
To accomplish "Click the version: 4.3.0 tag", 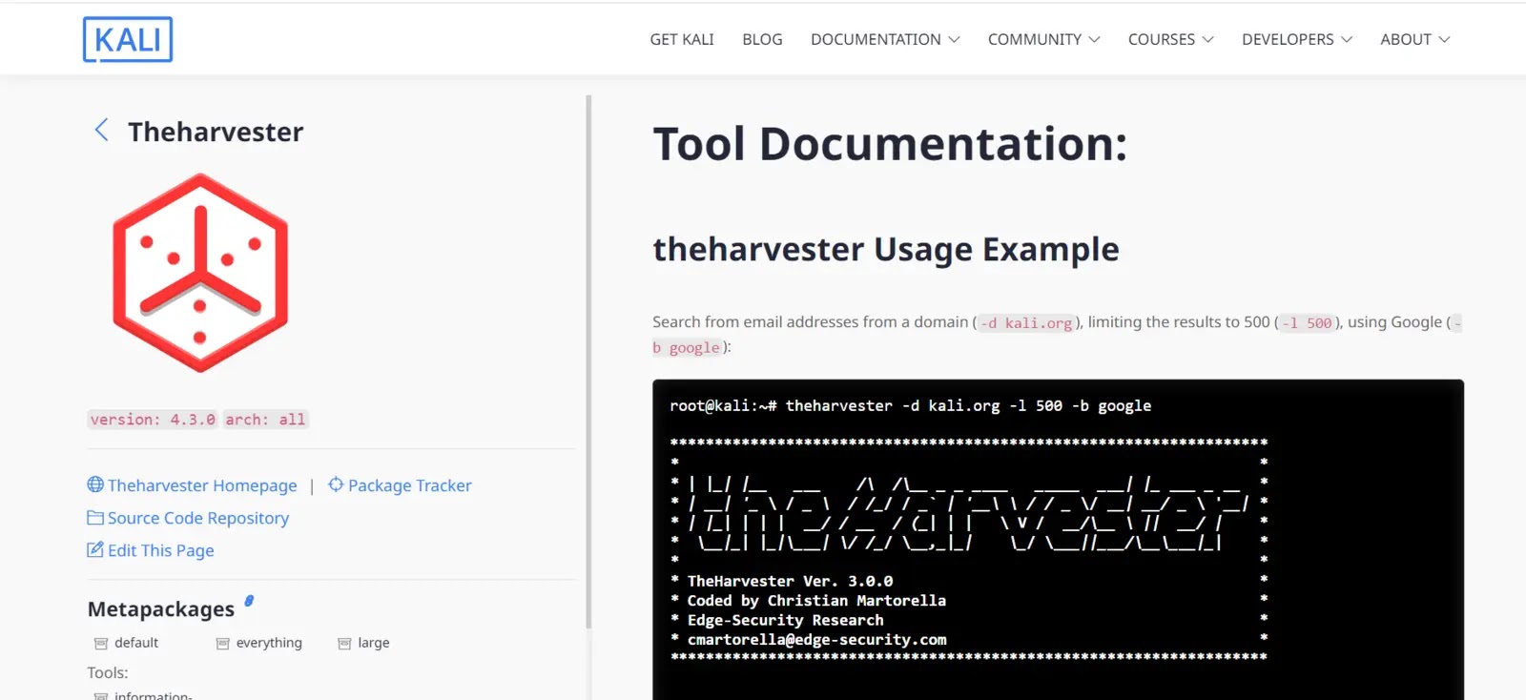I will (153, 420).
